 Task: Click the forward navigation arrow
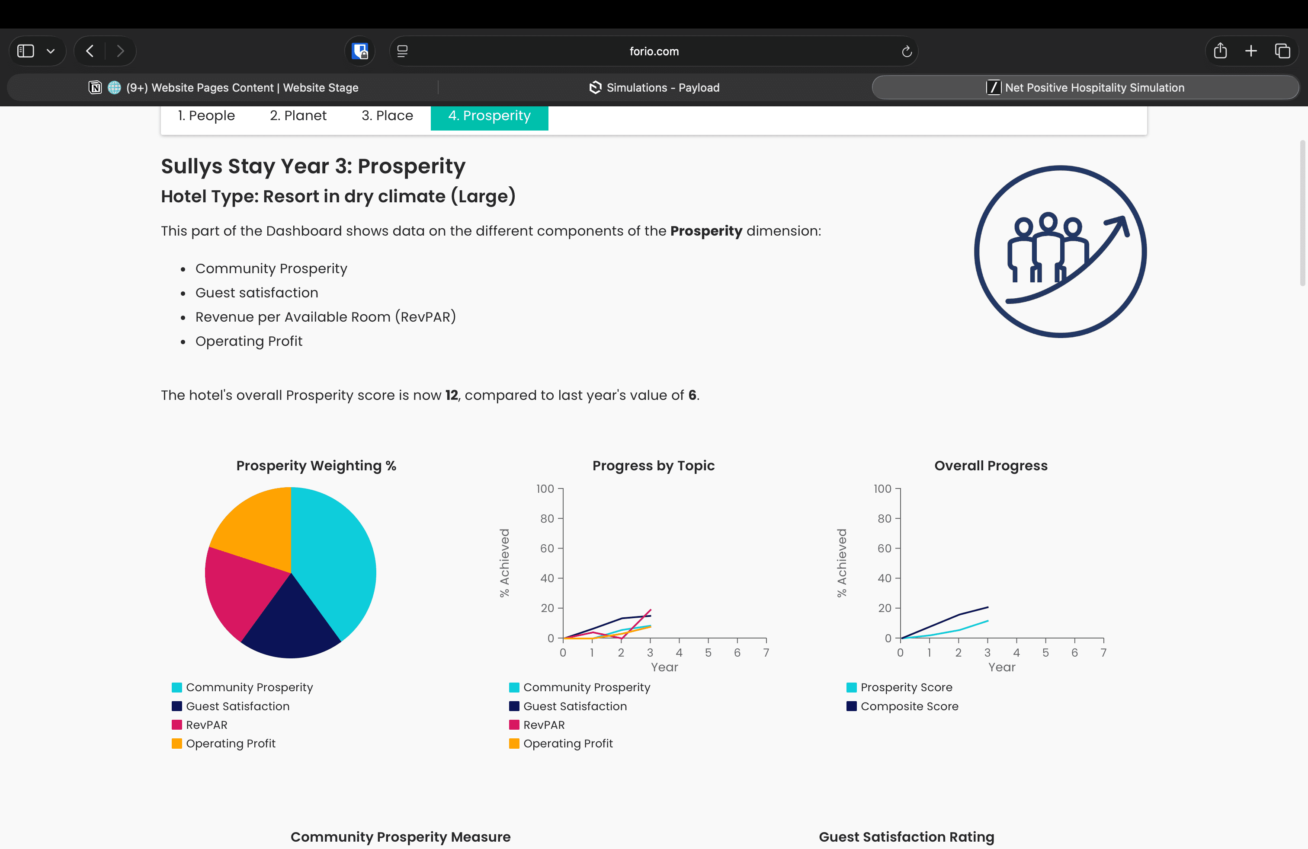(120, 51)
